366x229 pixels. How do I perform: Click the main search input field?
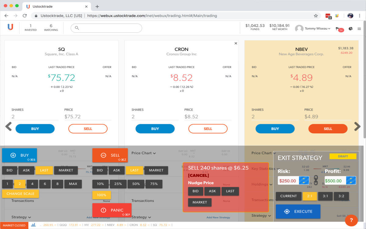coord(106,28)
